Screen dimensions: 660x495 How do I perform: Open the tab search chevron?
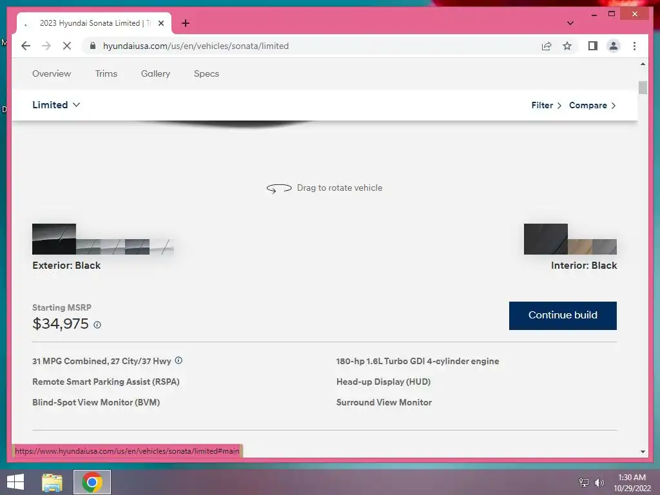pos(570,23)
